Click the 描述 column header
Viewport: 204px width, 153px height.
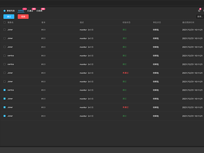(82, 22)
